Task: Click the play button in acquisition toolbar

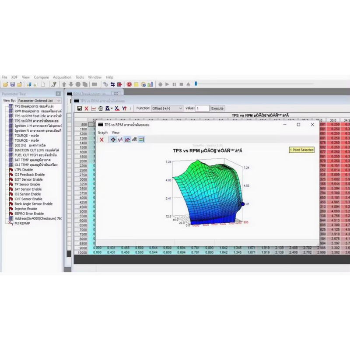Action: point(167,84)
